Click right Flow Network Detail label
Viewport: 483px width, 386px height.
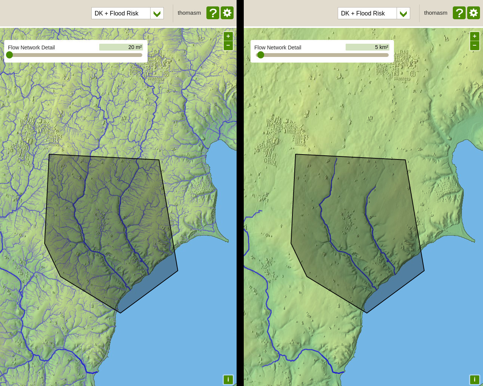[278, 47]
